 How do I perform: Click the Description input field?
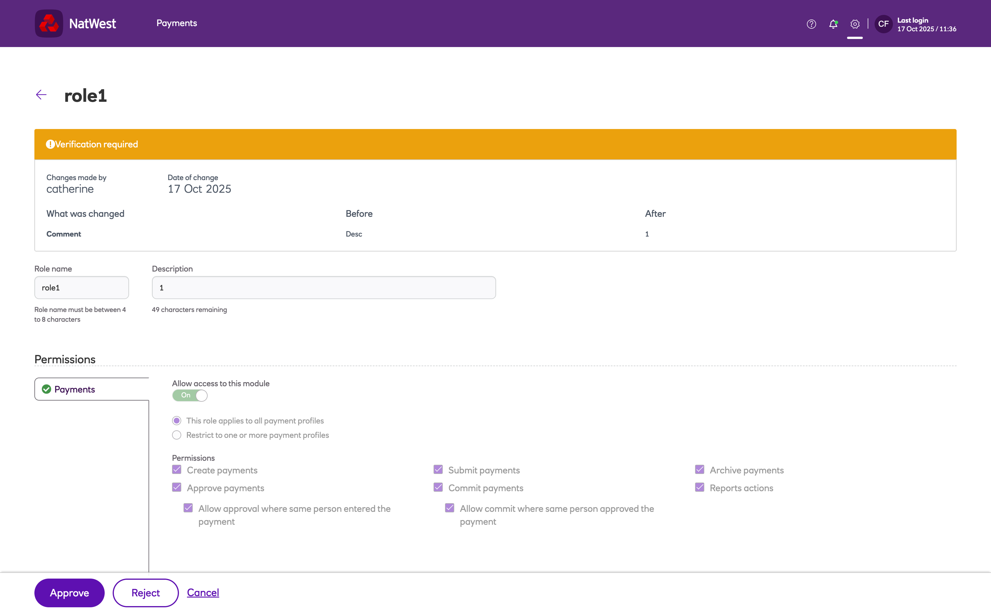tap(323, 288)
